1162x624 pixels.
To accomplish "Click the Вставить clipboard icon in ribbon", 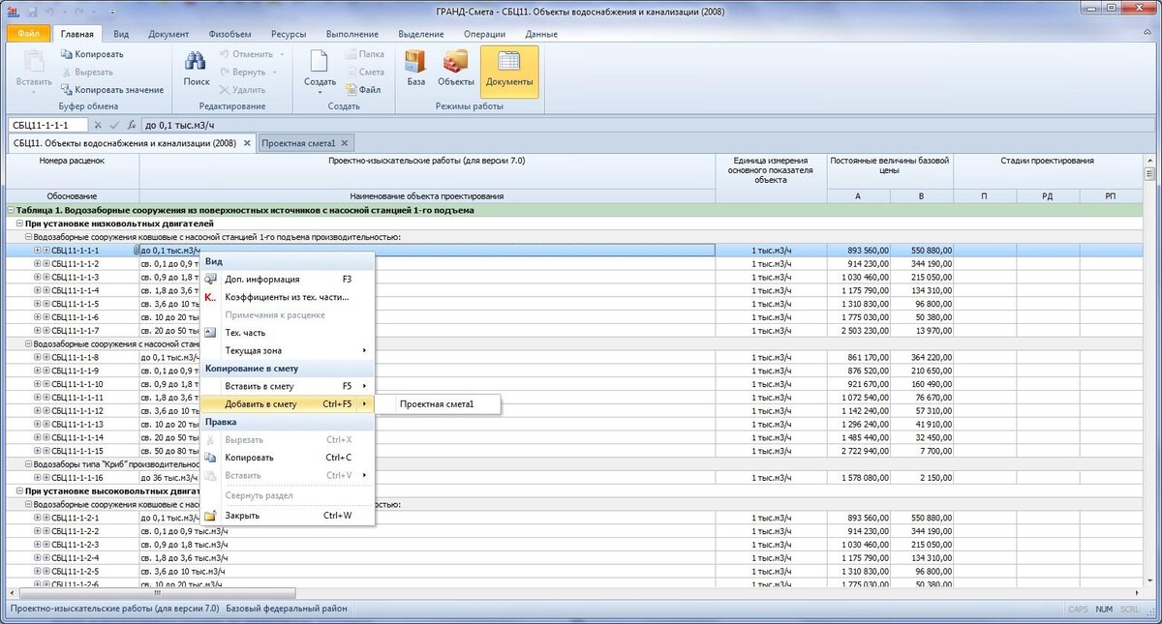I will (34, 62).
